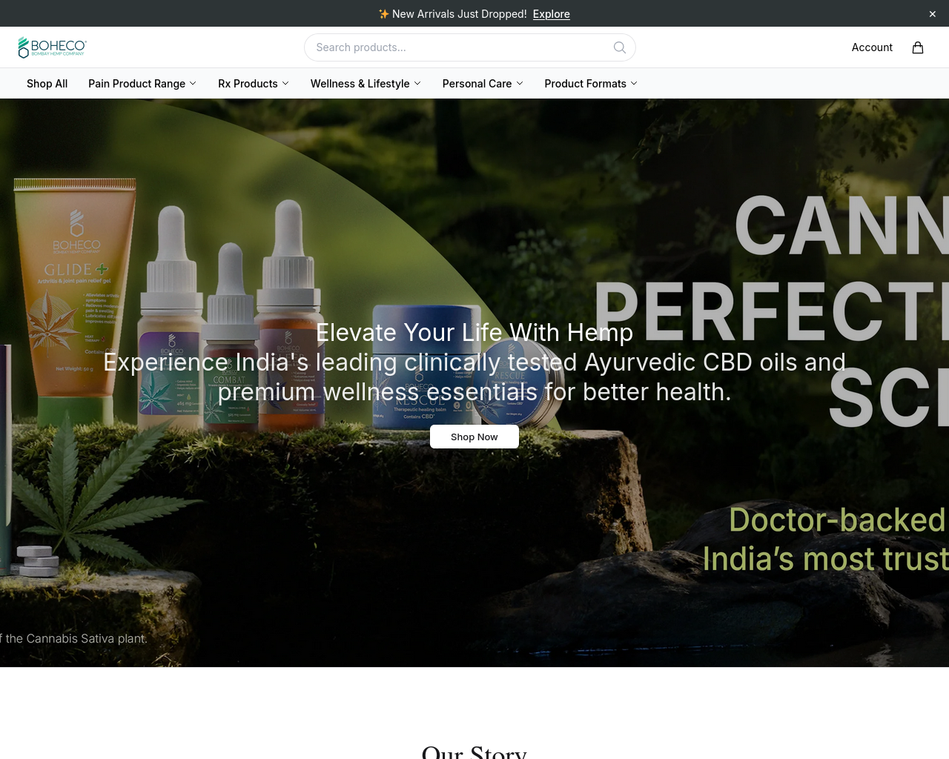Go to Shop All
Viewport: 949px width, 759px height.
(x=47, y=84)
